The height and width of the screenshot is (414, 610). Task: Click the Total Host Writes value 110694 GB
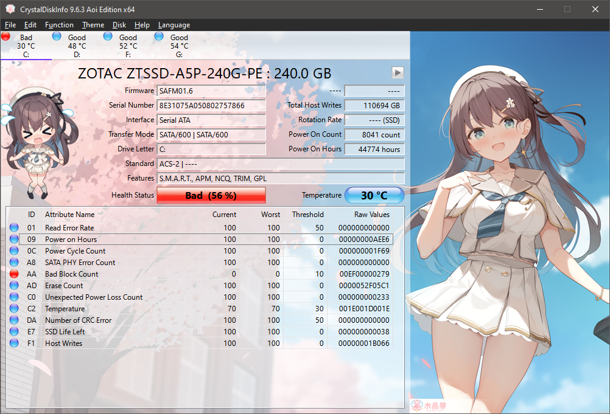374,106
